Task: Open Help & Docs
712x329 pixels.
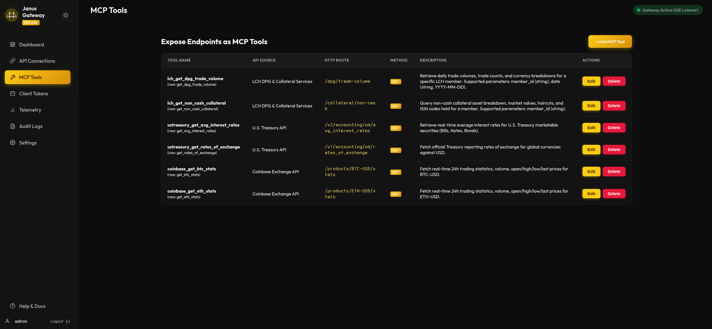Action: [x=37, y=306]
